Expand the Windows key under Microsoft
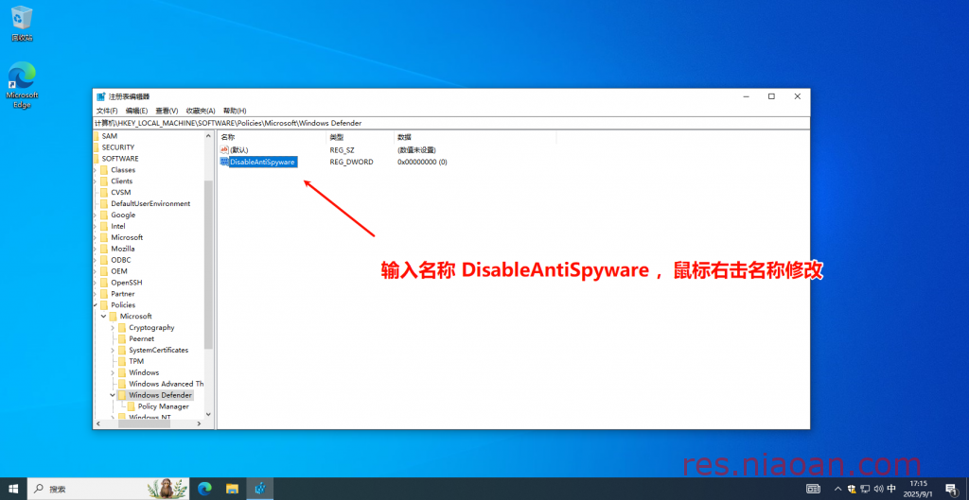Image resolution: width=969 pixels, height=500 pixels. point(113,372)
